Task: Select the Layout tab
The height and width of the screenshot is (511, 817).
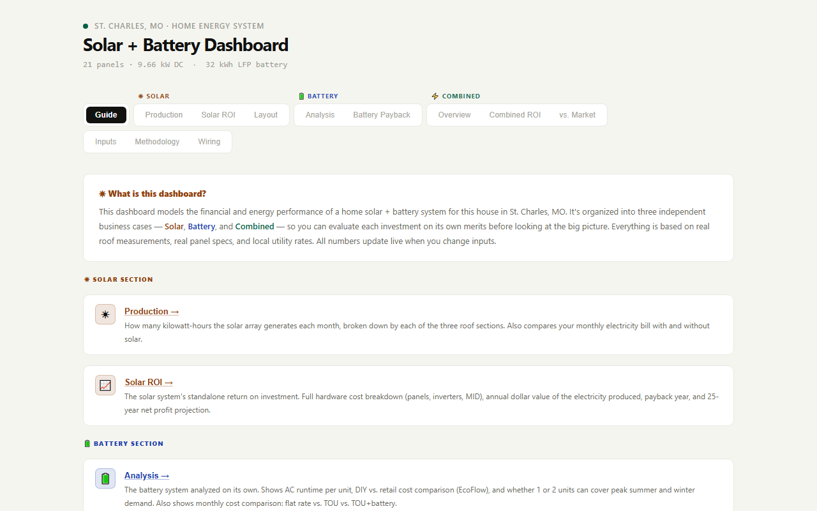Action: [x=266, y=115]
